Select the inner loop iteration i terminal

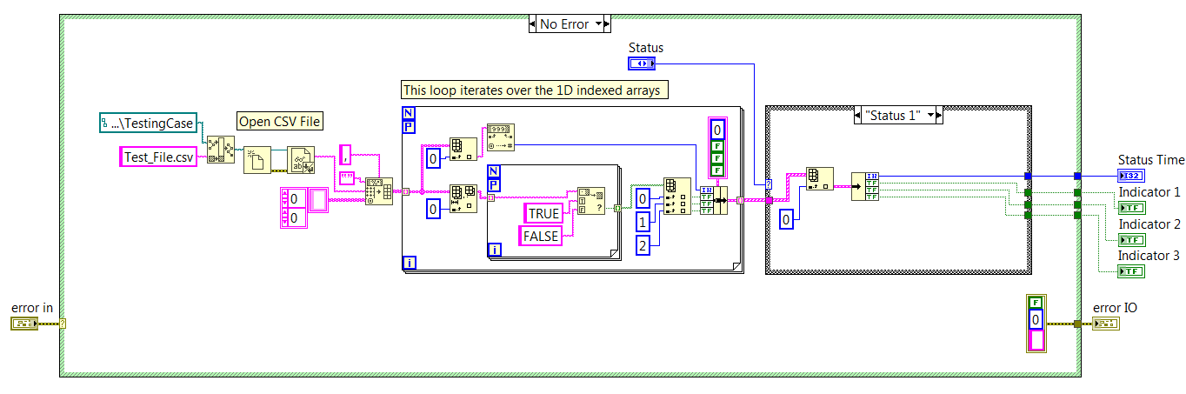pyautogui.click(x=495, y=250)
